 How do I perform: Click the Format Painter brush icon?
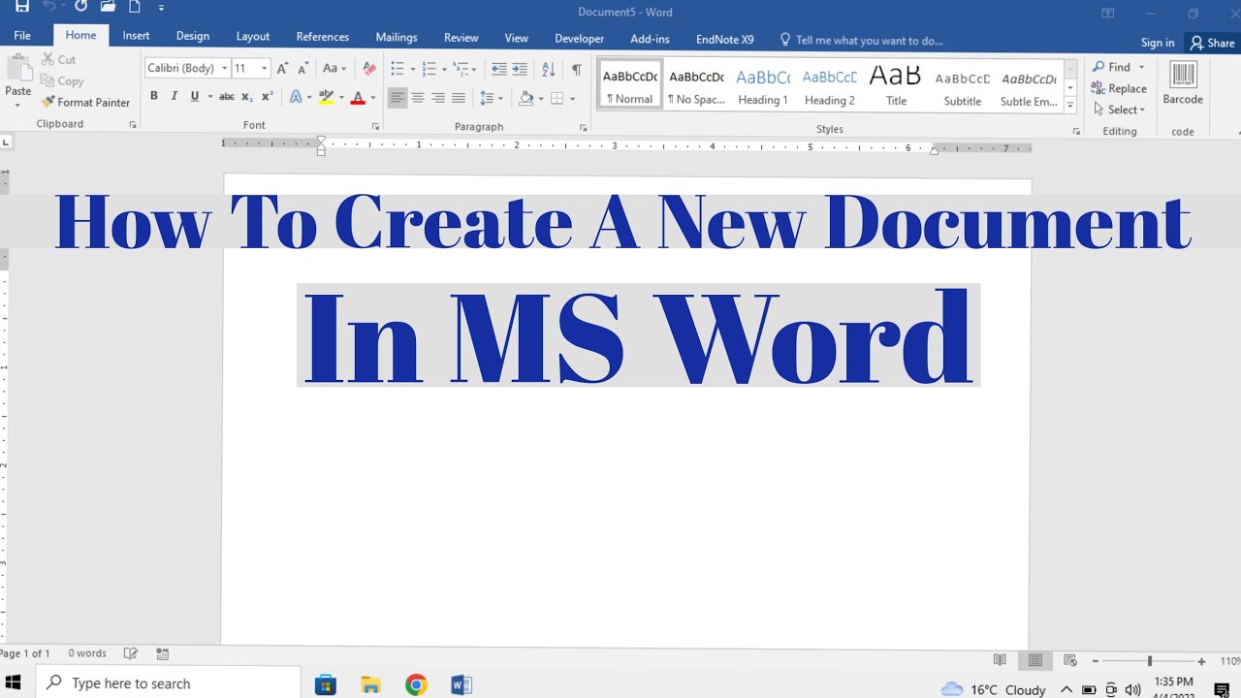(48, 102)
